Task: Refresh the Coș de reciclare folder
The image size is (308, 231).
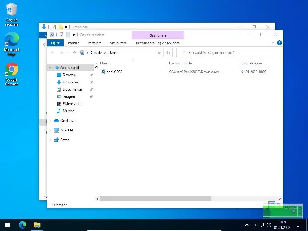Action: point(168,53)
